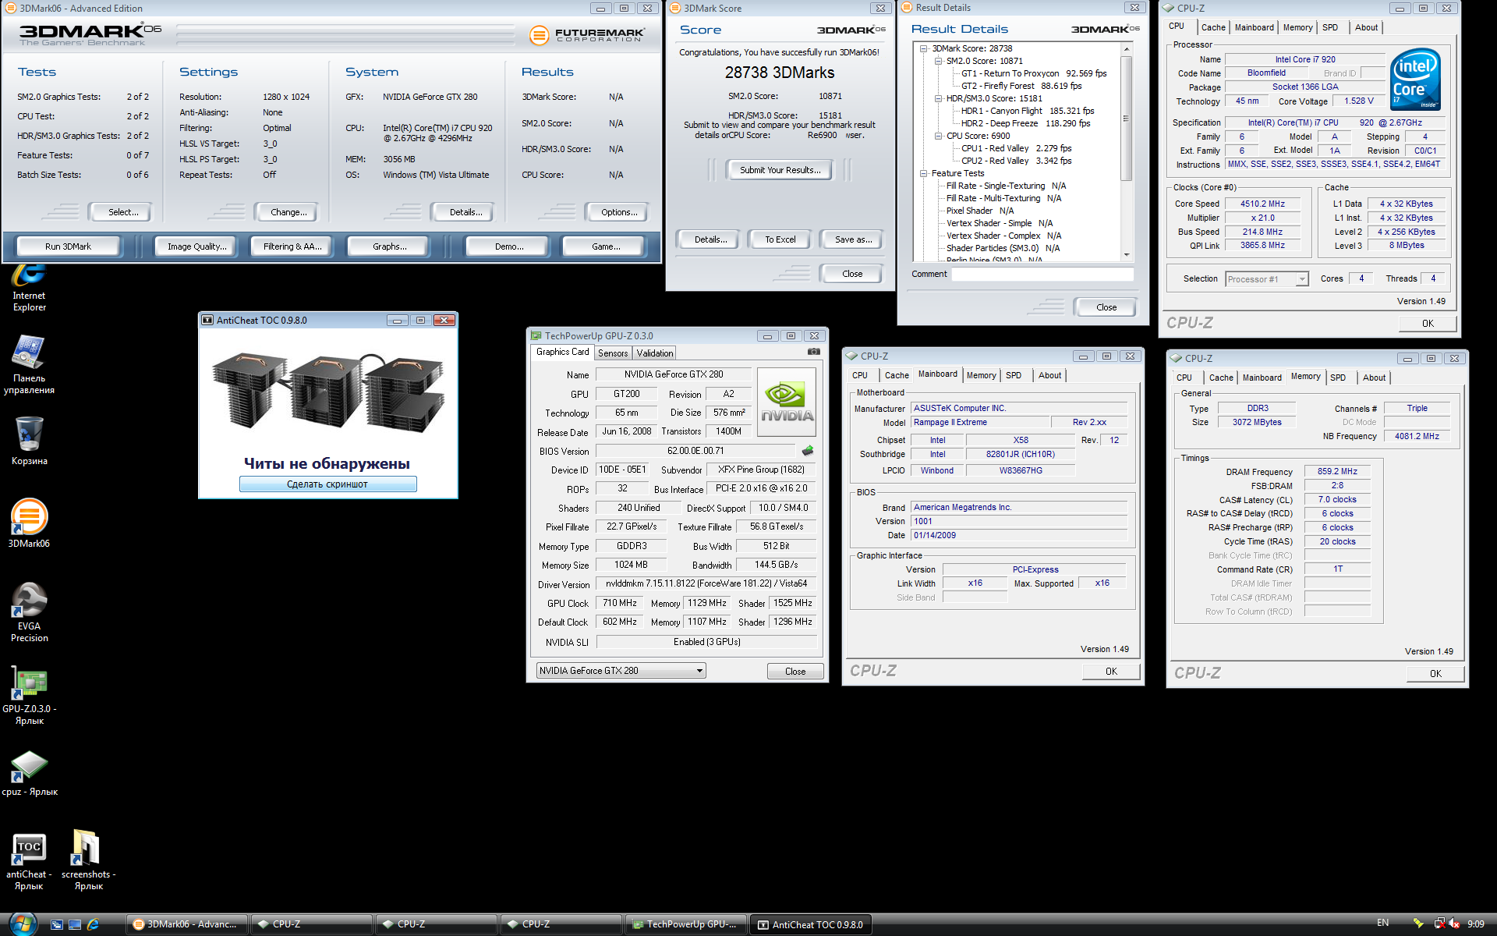Click the muted volume tray icon
The image size is (1497, 936).
(1454, 924)
